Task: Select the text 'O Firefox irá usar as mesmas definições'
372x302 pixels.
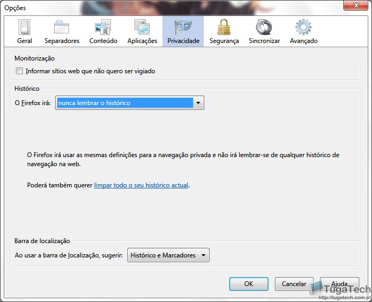Action: tap(82, 155)
